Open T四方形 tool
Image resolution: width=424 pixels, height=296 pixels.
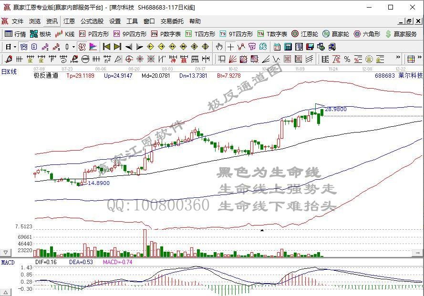(x=200, y=34)
